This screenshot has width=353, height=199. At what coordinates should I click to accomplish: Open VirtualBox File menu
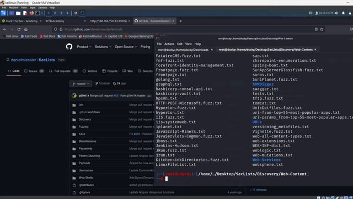point(4,8)
